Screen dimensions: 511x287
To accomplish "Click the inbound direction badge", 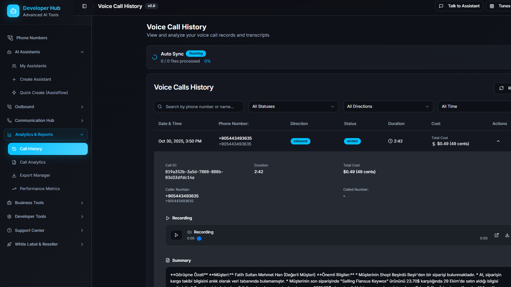I will 301,141.
